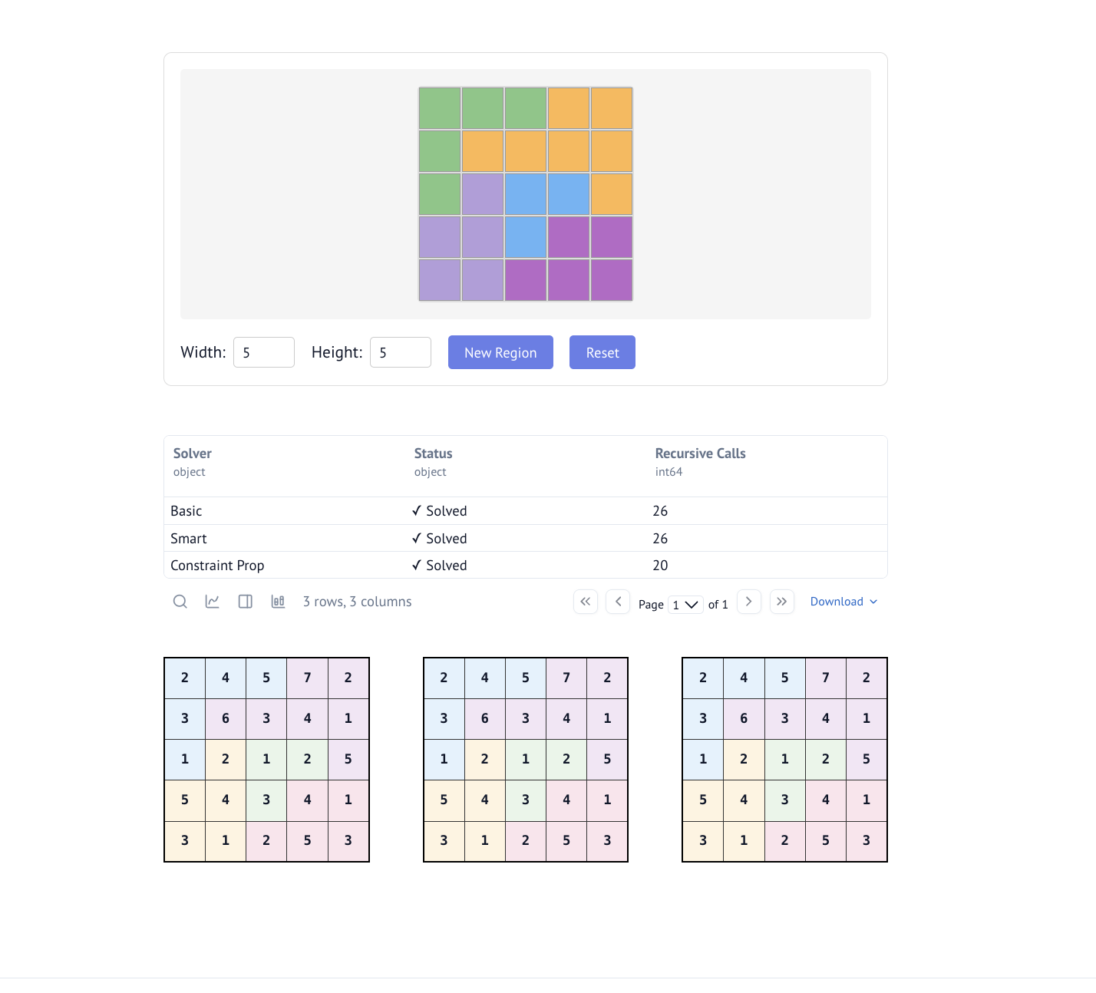Expand the Download options menu
This screenshot has height=993, width=1096.
click(x=843, y=602)
